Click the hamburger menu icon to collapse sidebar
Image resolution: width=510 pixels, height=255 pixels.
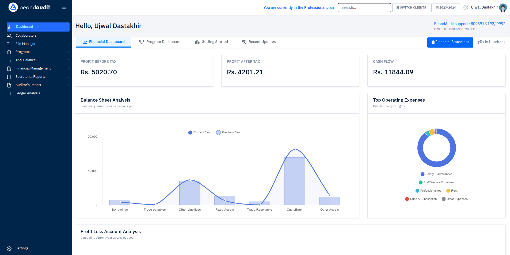(x=64, y=7)
